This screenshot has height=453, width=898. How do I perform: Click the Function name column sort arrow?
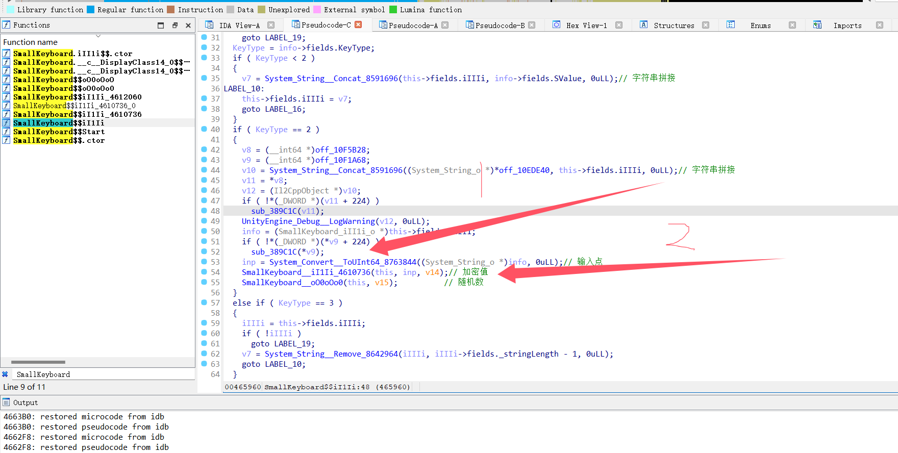click(98, 36)
